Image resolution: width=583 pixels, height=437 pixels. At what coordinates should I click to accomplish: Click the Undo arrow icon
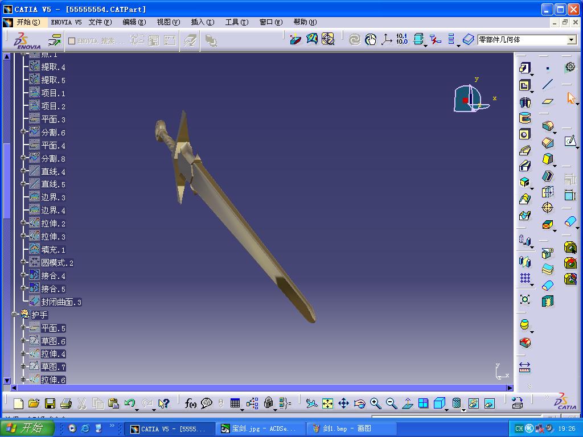tap(129, 403)
